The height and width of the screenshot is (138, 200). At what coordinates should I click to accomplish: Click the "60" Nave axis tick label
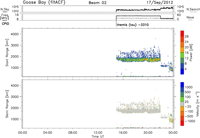coord(179,15)
